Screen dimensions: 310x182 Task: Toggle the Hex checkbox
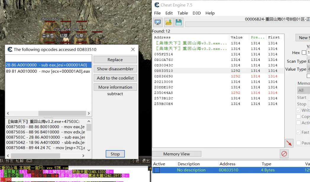(304, 53)
